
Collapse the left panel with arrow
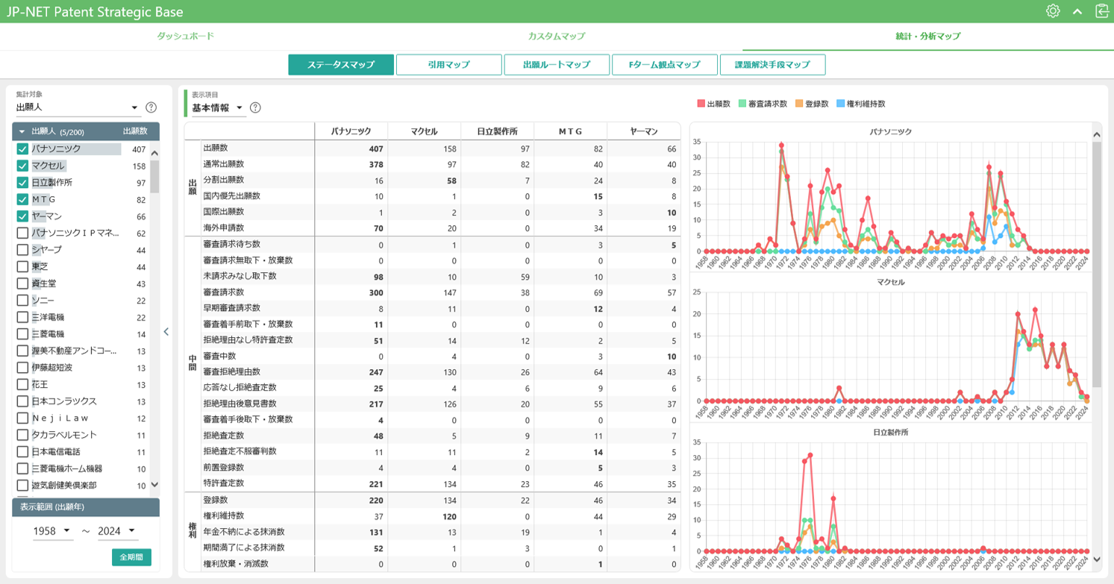(x=166, y=332)
